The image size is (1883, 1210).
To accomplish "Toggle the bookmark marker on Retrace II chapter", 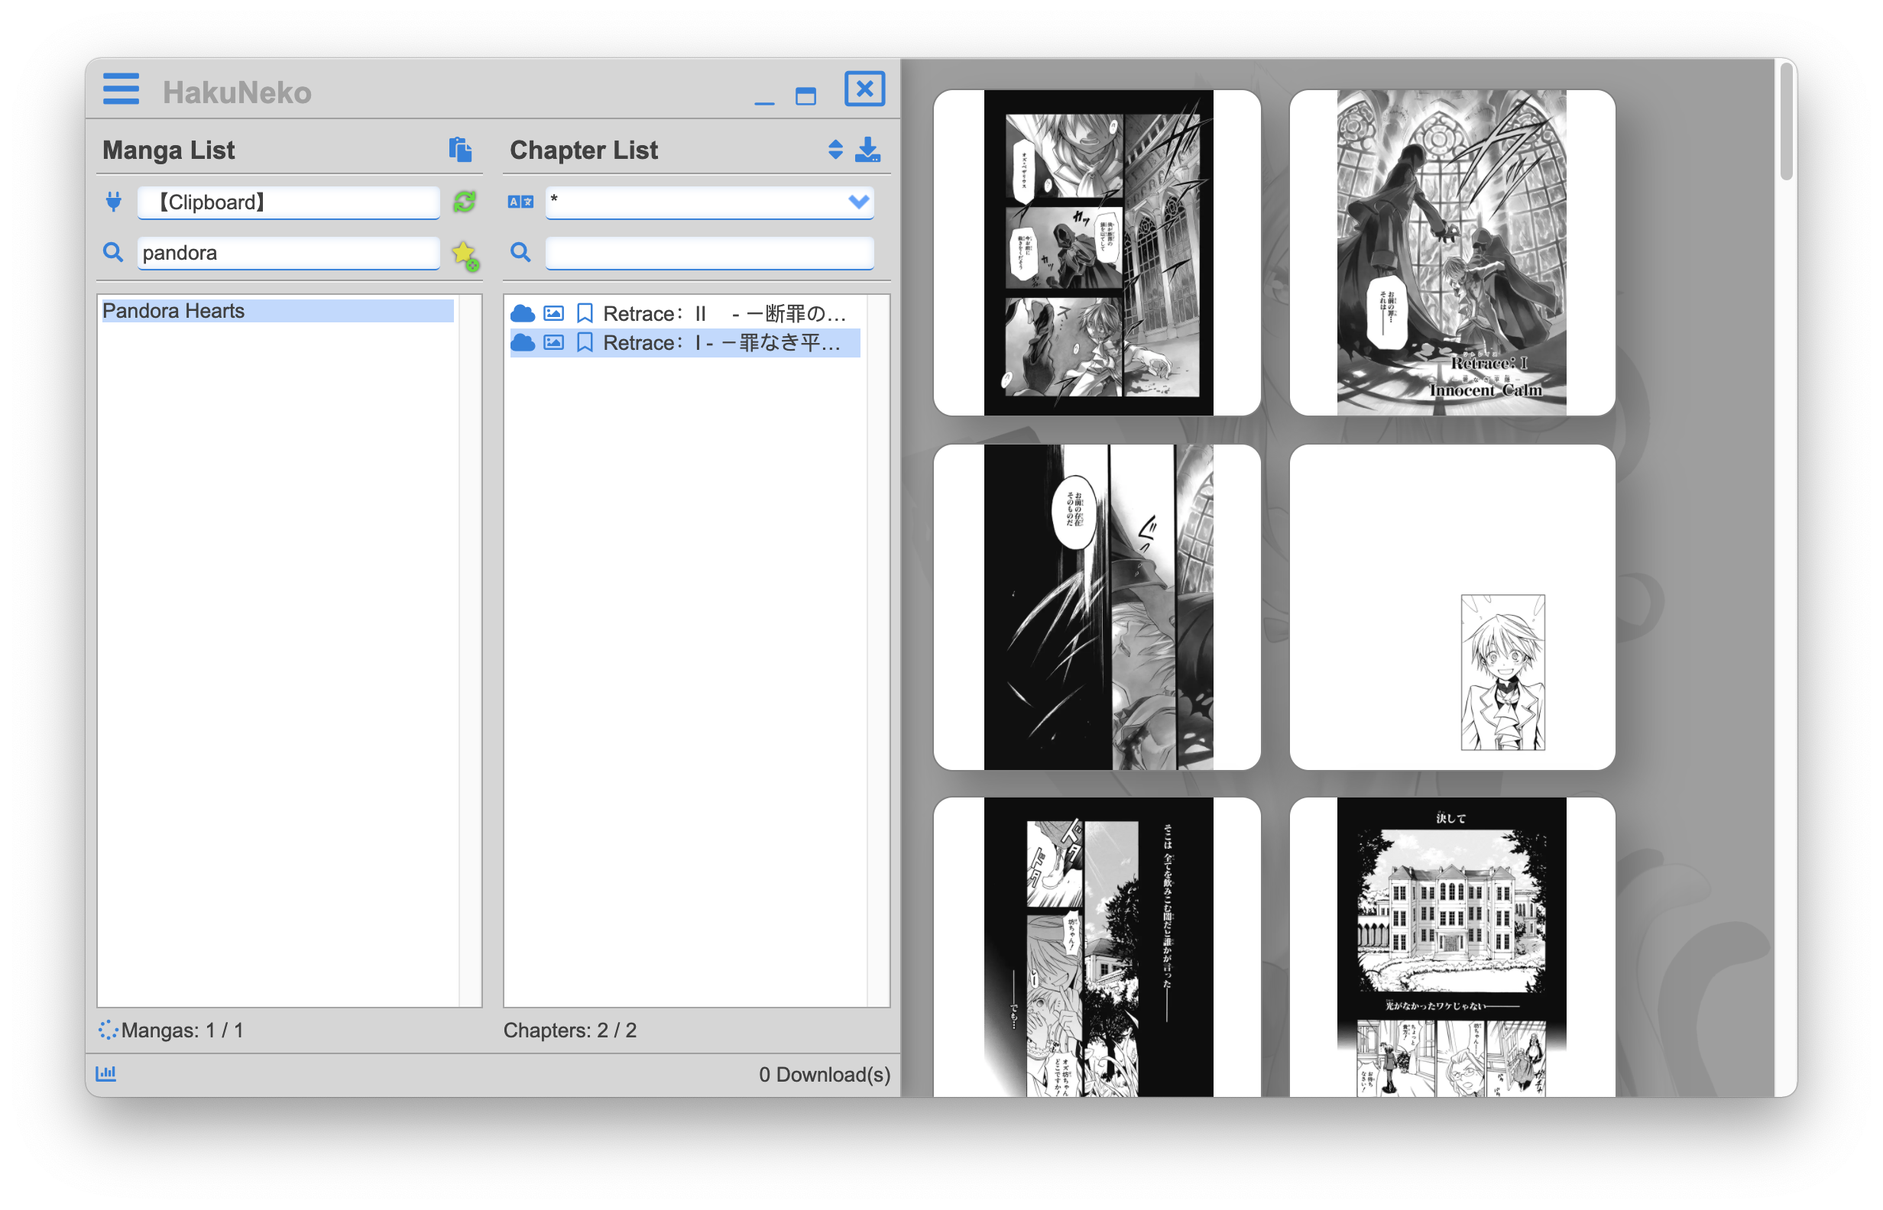I will coord(585,313).
